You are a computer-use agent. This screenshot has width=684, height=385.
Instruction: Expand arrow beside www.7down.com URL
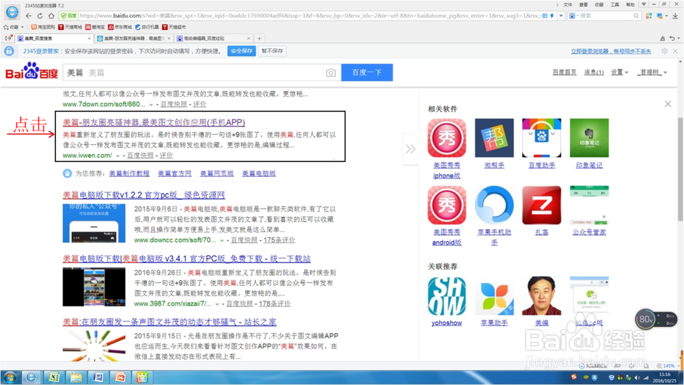(151, 105)
